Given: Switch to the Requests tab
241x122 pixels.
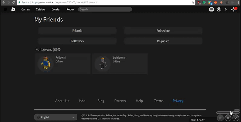Looking at the screenshot, I should click(163, 41).
